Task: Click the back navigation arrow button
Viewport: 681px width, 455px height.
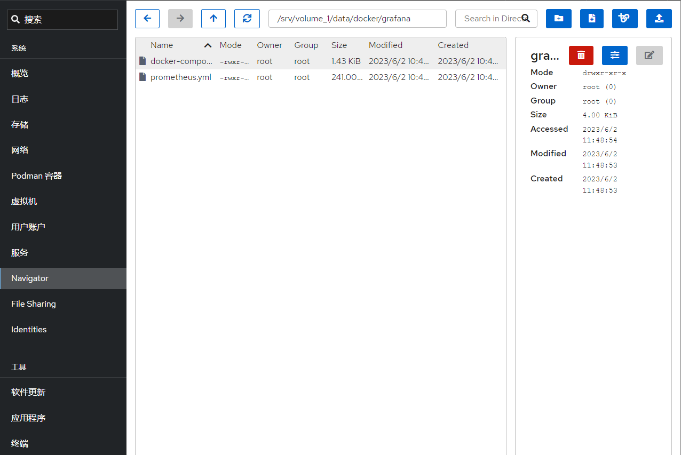Action: coord(147,19)
